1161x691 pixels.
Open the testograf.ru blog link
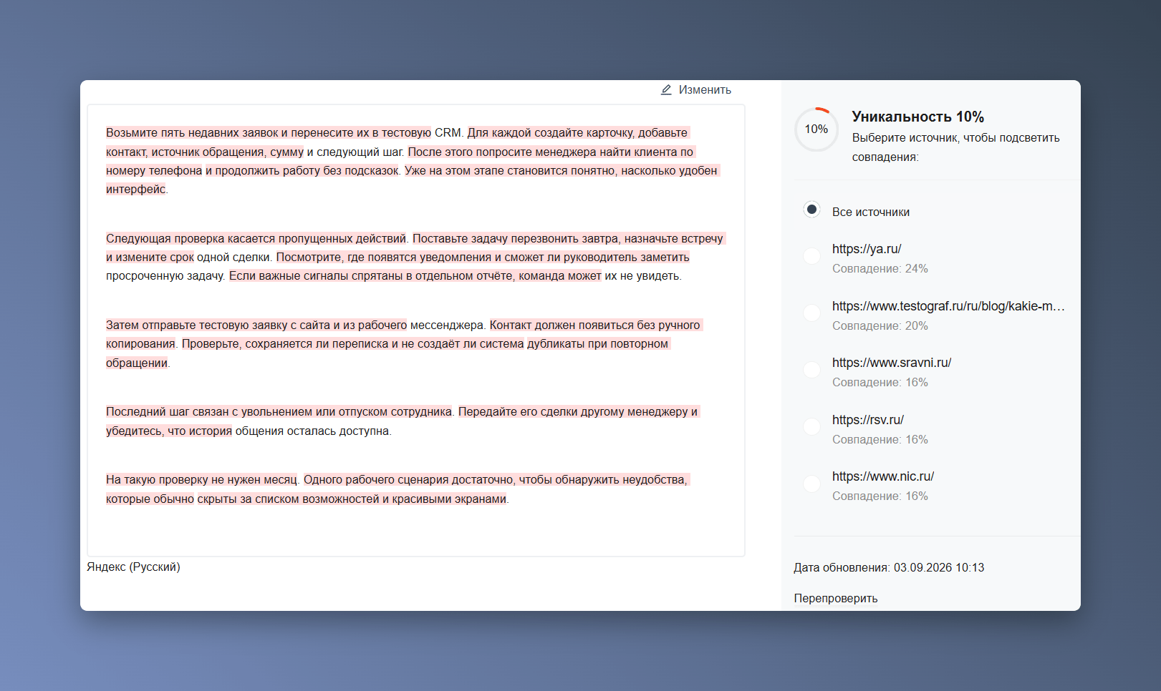(948, 306)
